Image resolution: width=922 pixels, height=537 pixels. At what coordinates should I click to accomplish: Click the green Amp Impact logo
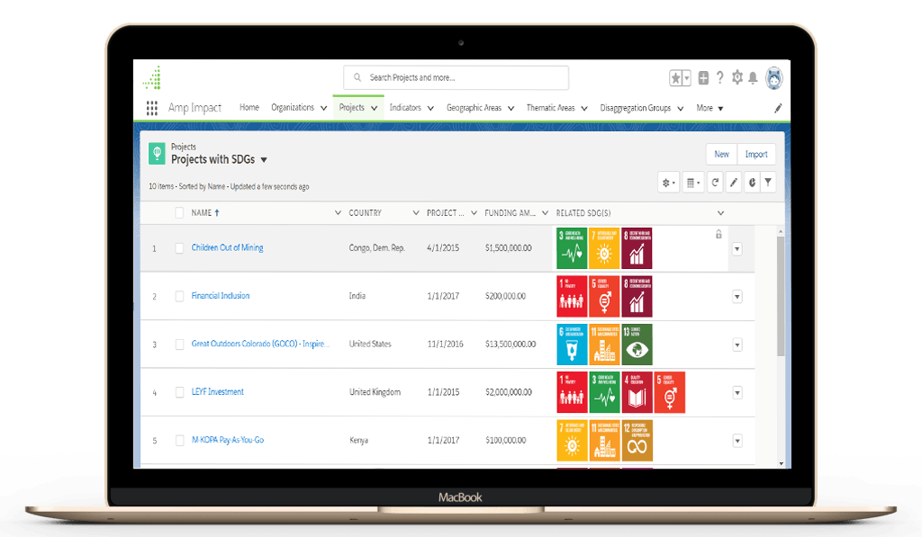(x=152, y=78)
